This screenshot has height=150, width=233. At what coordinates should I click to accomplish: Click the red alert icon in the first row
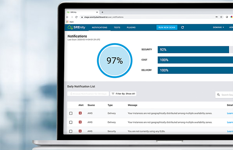(x=80, y=113)
